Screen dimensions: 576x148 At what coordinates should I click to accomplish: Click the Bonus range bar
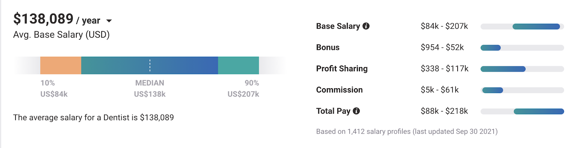point(522,48)
